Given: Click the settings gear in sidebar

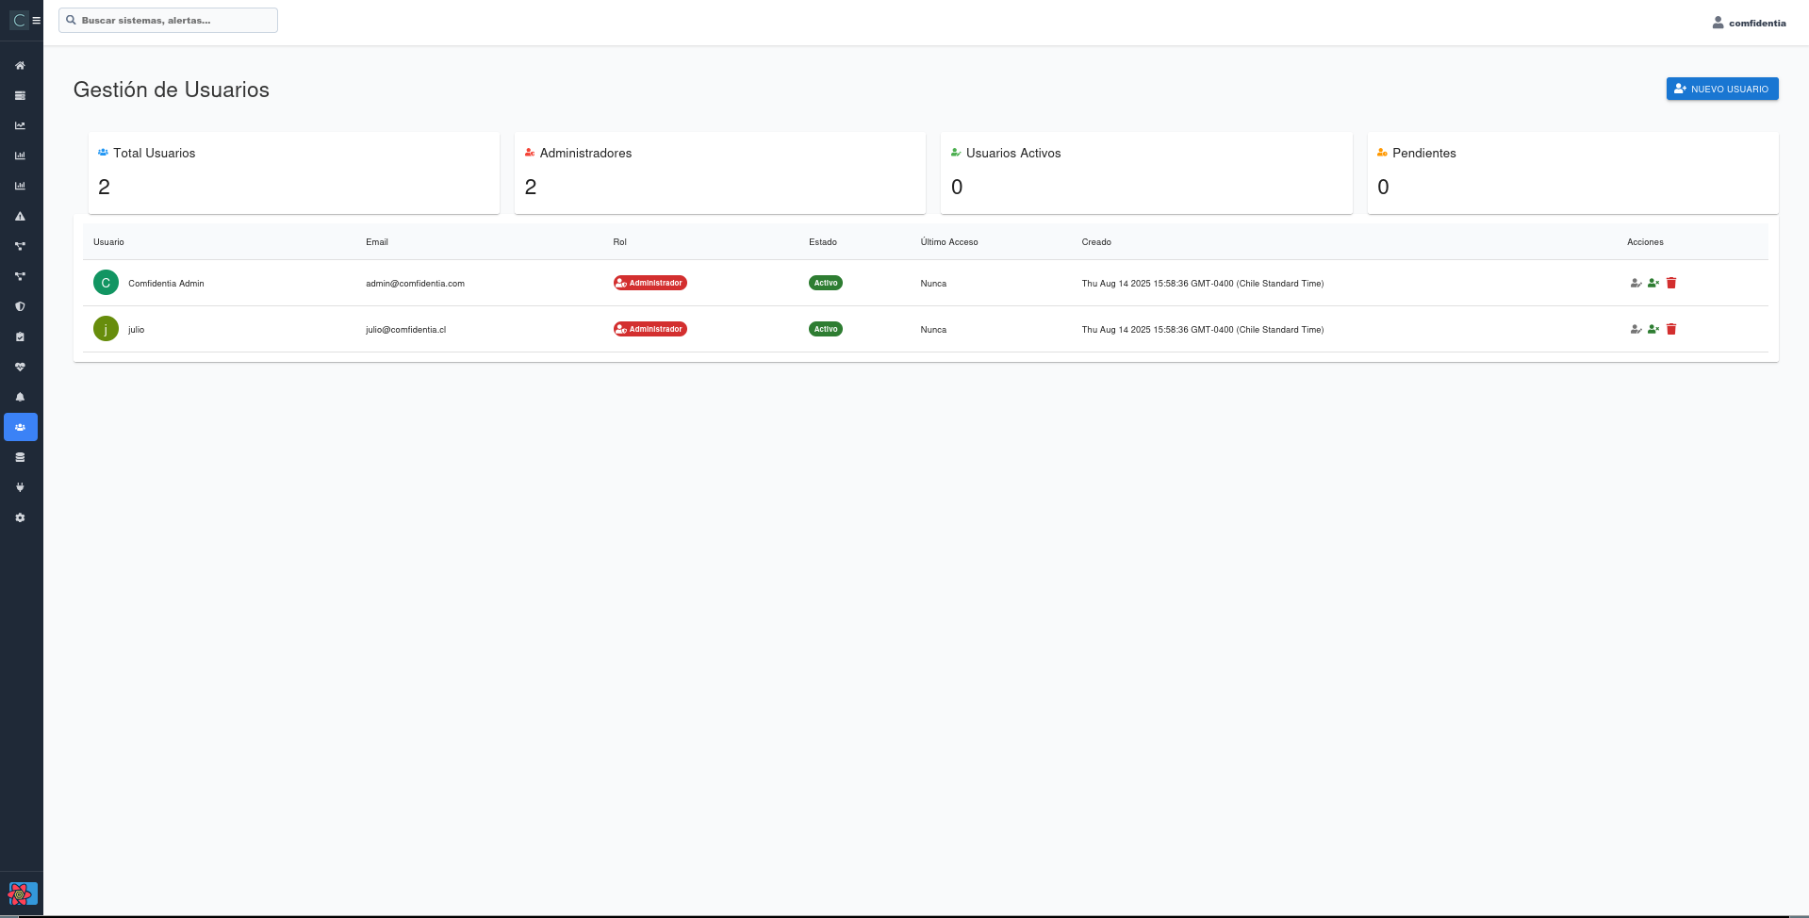Looking at the screenshot, I should [20, 517].
